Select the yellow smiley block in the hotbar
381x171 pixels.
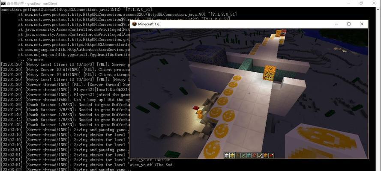tap(232, 156)
